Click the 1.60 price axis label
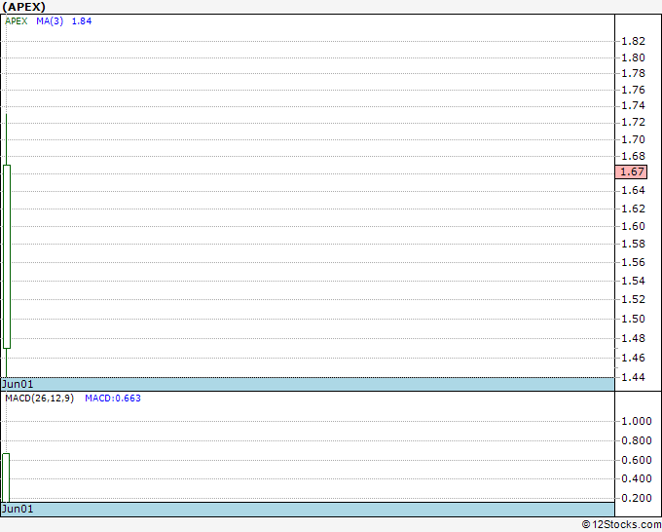 click(634, 226)
